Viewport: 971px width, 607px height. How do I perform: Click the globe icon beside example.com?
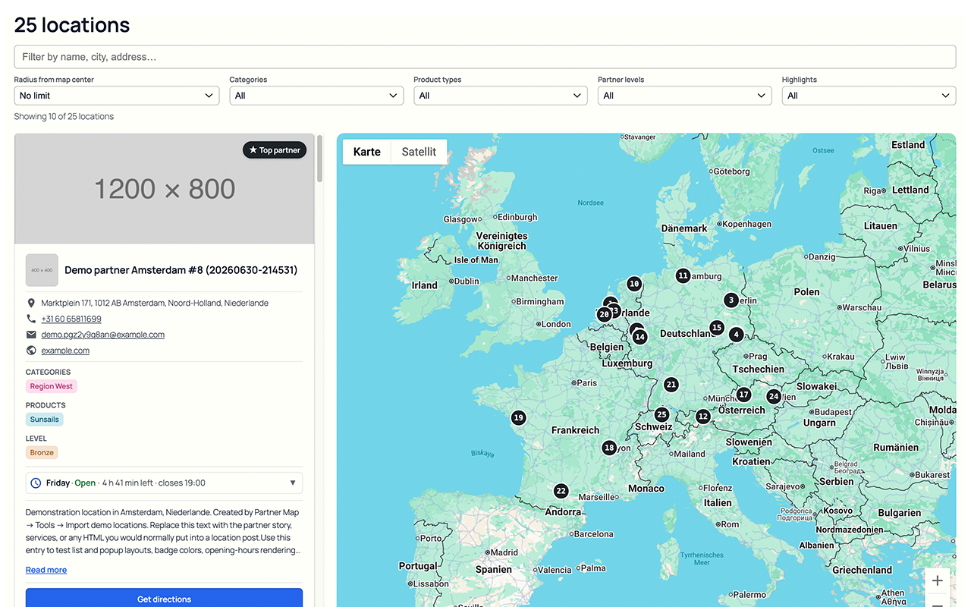(x=31, y=351)
